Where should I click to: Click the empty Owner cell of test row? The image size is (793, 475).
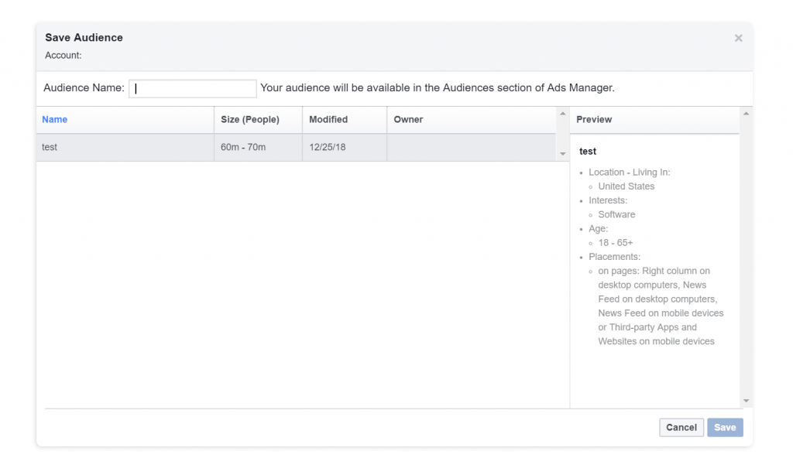pos(470,148)
